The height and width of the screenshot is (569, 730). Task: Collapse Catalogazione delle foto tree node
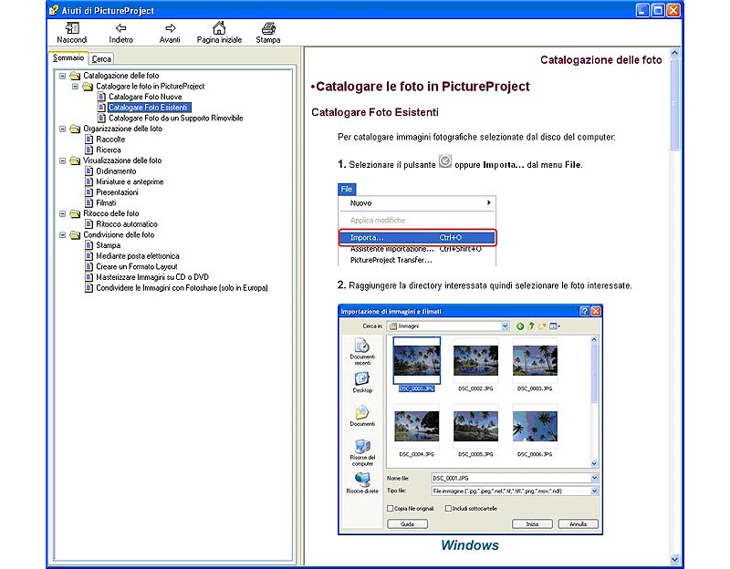[62, 76]
